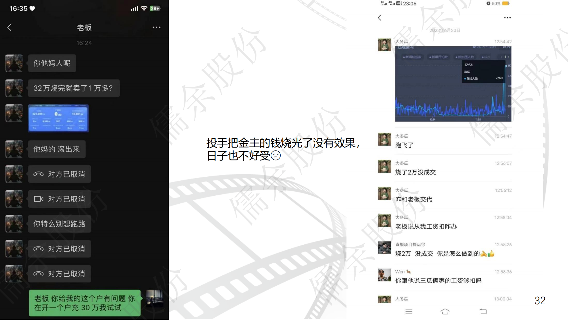This screenshot has width=568, height=320.
Task: Tap message 你特么别想跑路
Action: click(59, 224)
